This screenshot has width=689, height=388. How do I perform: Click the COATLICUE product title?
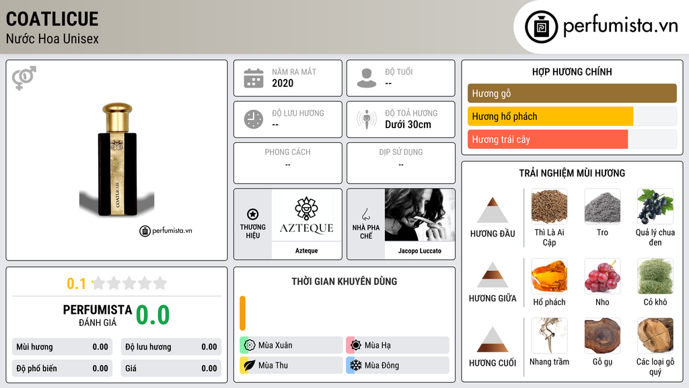pyautogui.click(x=52, y=19)
